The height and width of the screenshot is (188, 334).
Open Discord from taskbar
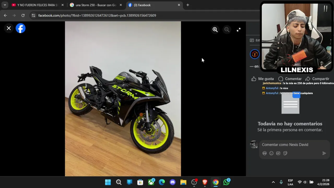[x=172, y=182]
